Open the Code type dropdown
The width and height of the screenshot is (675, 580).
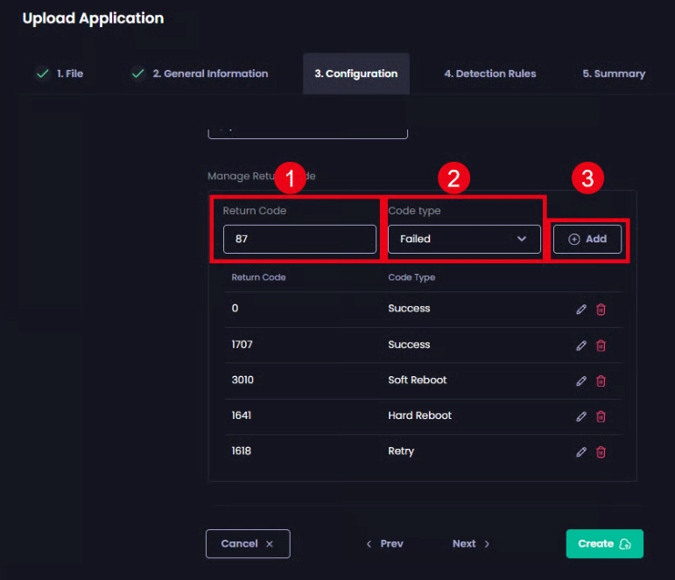(x=464, y=239)
